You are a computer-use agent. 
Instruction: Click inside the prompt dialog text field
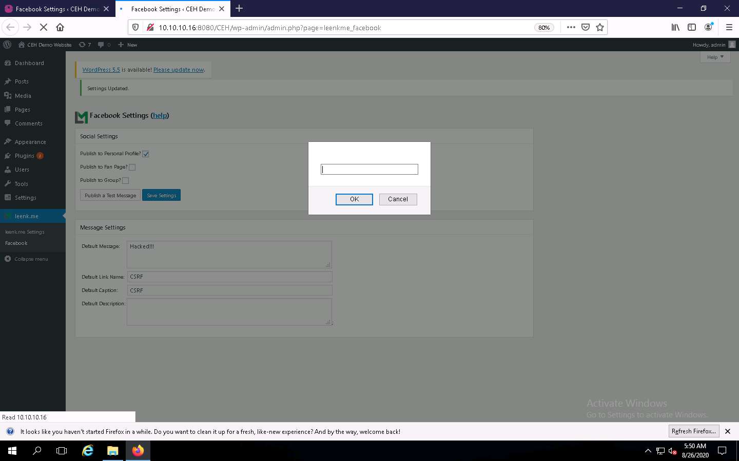369,169
